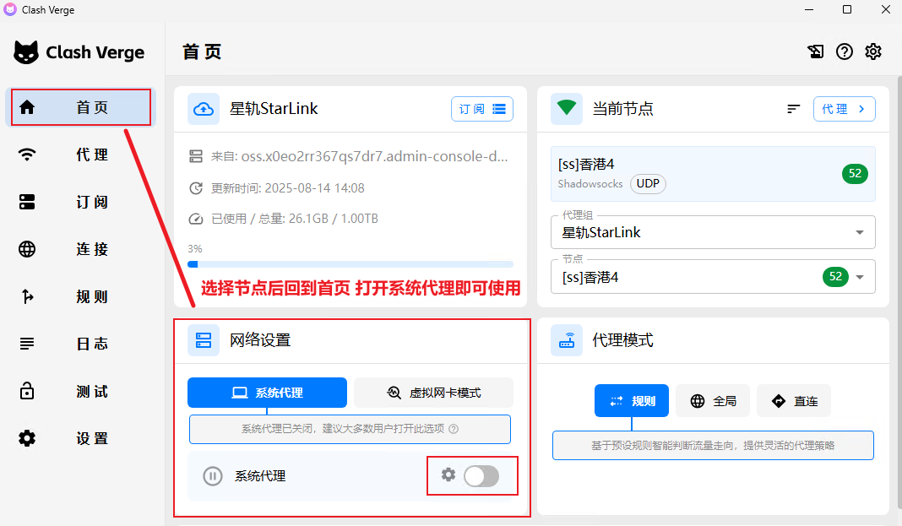This screenshot has width=902, height=526.
Task: Open the 测试 test page in sidebar
Action: click(80, 392)
